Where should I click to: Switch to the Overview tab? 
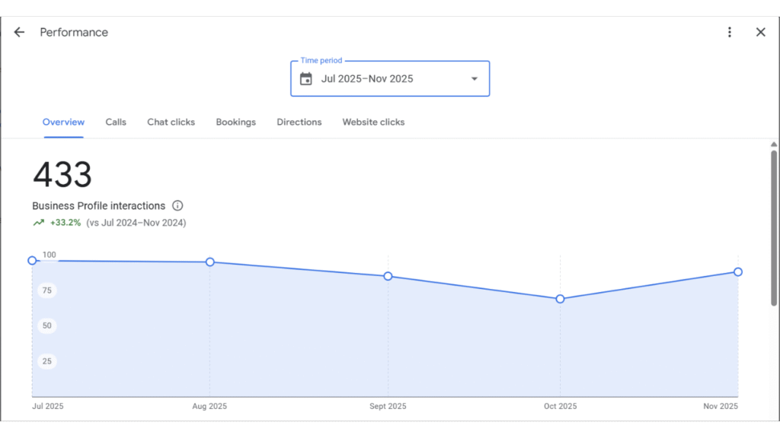coord(63,122)
